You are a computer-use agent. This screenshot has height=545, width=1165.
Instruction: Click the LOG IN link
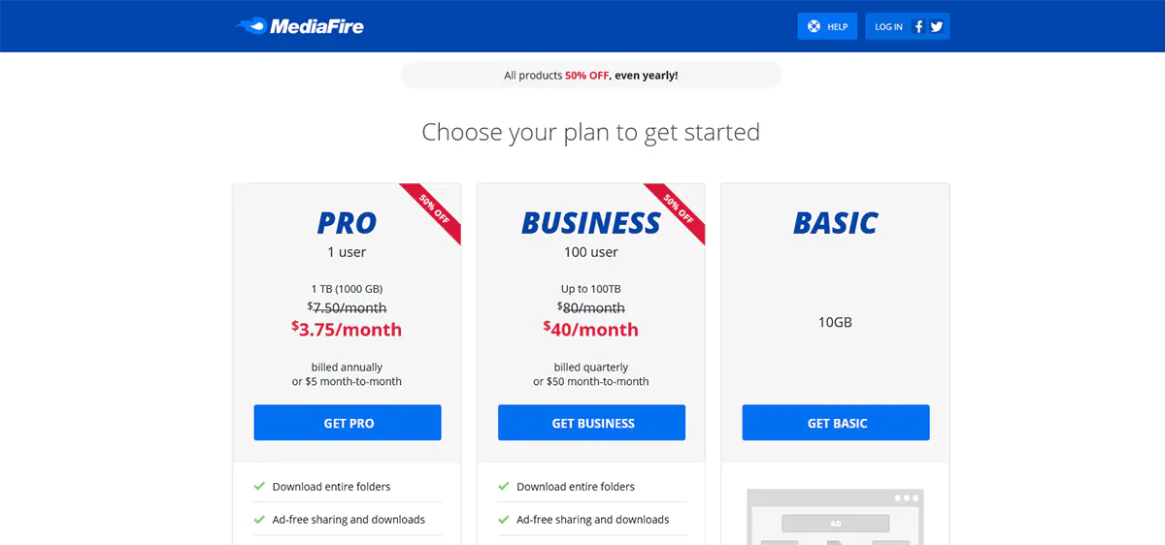[888, 27]
